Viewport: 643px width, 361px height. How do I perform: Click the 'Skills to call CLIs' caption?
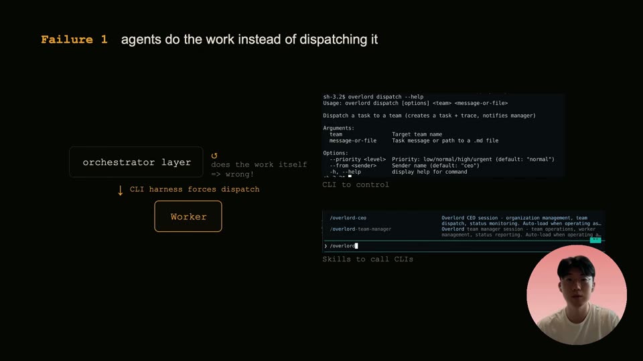368,259
